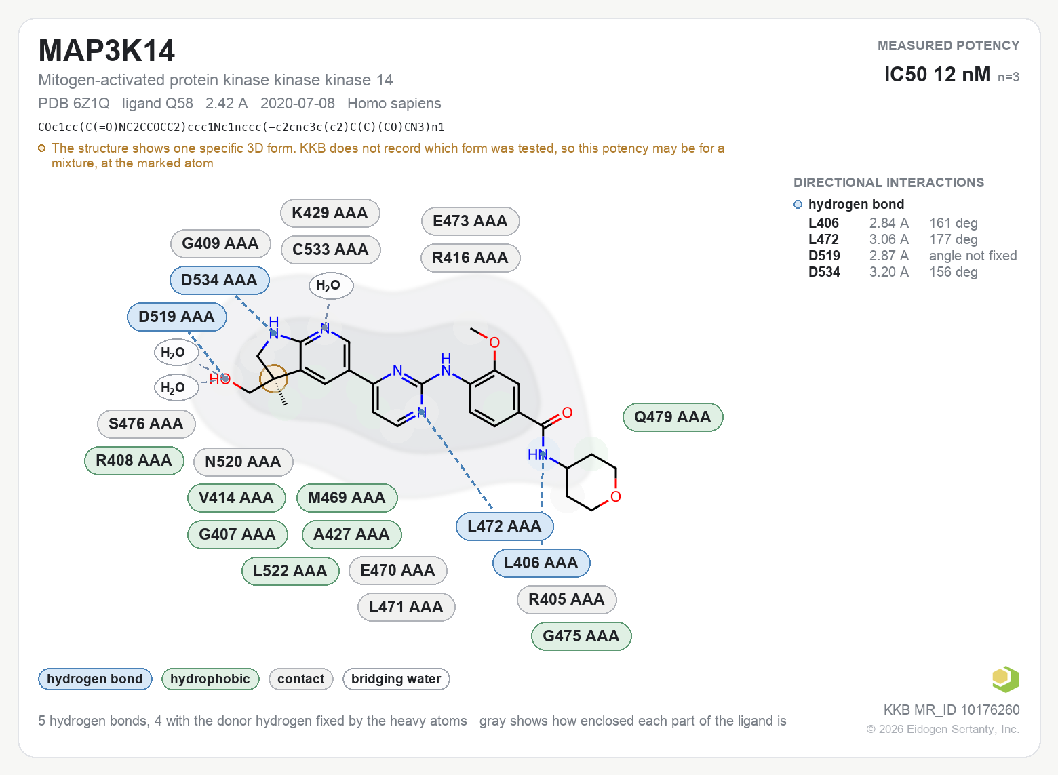Screen dimensions: 1058x775
Task: Click the blue circle beside the hydrogen bond heading
Action: [798, 205]
